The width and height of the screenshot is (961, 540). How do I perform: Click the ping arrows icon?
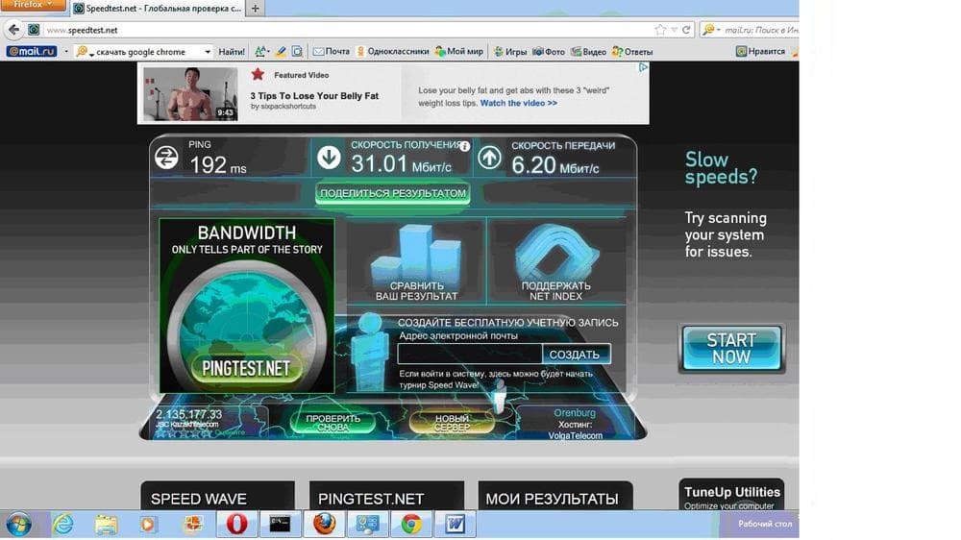point(166,158)
